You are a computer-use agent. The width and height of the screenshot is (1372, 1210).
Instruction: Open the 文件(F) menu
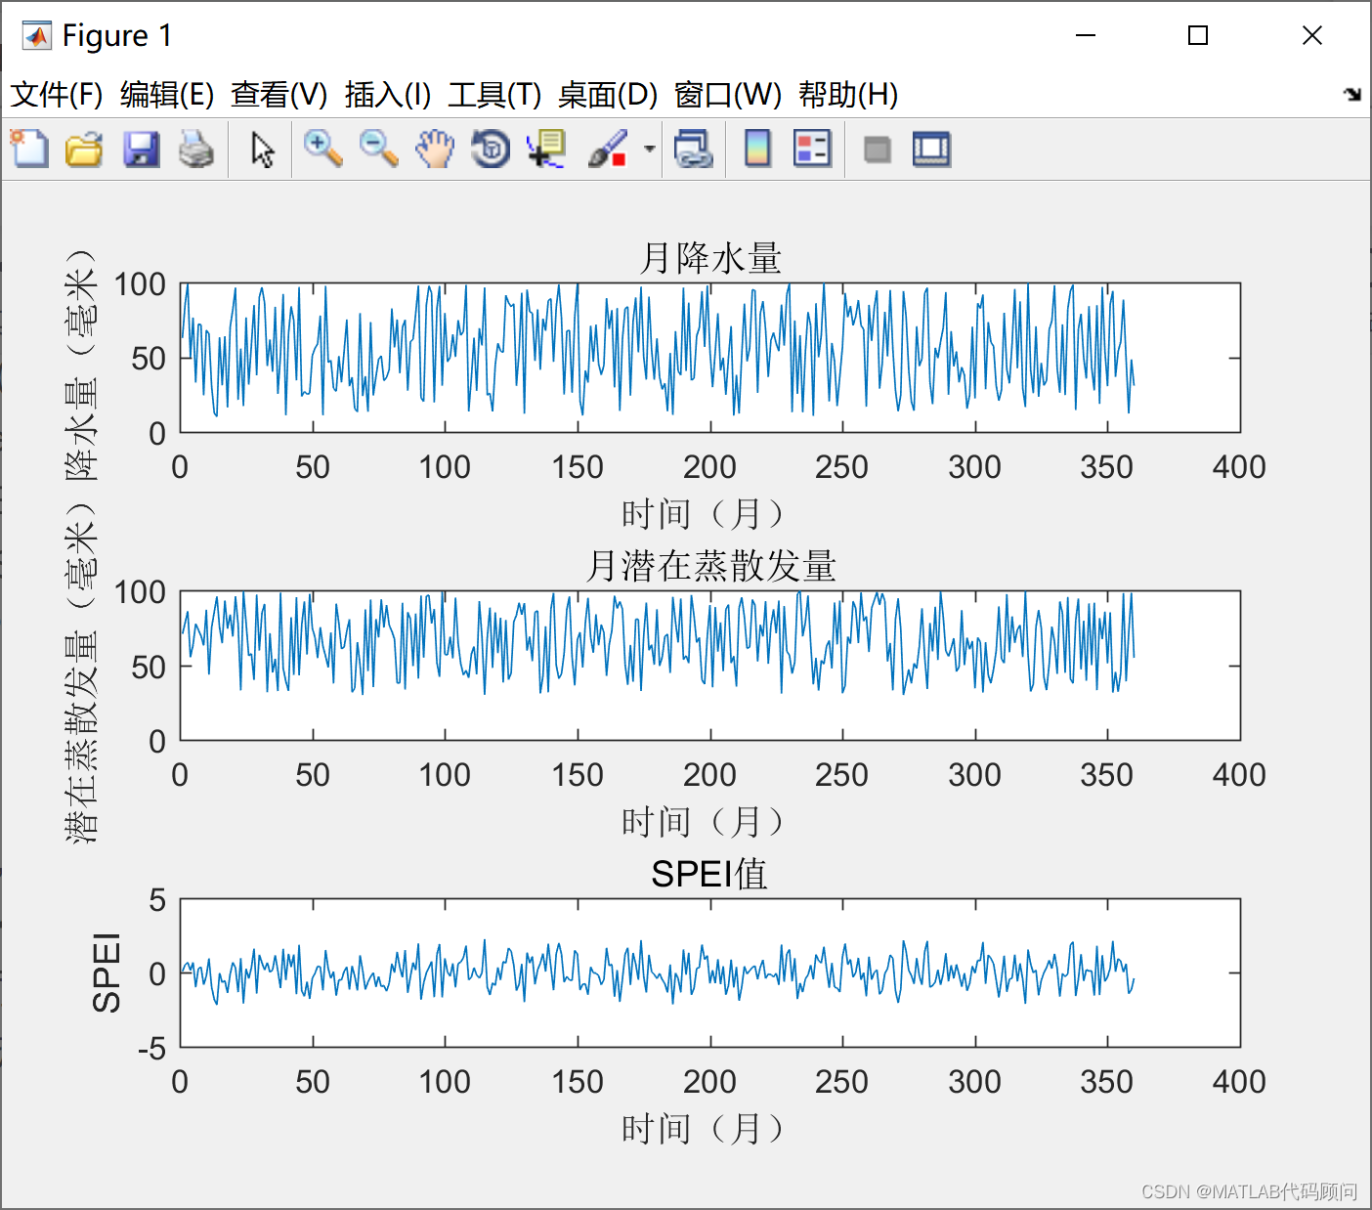pyautogui.click(x=57, y=95)
